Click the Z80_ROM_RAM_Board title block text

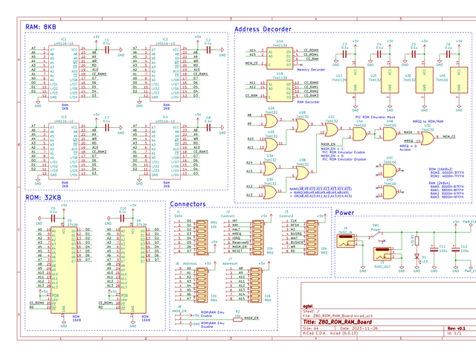point(344,322)
